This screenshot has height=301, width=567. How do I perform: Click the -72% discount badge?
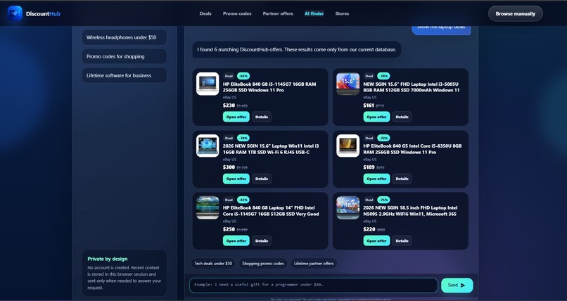(x=383, y=138)
